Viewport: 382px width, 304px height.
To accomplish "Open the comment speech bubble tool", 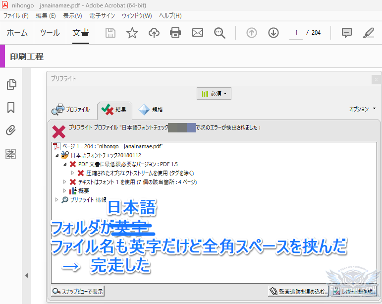I will (347, 33).
